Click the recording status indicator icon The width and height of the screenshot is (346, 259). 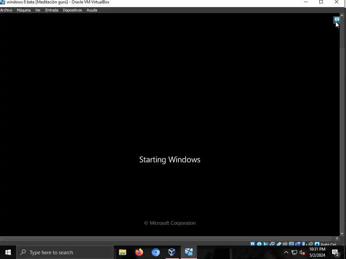298,244
